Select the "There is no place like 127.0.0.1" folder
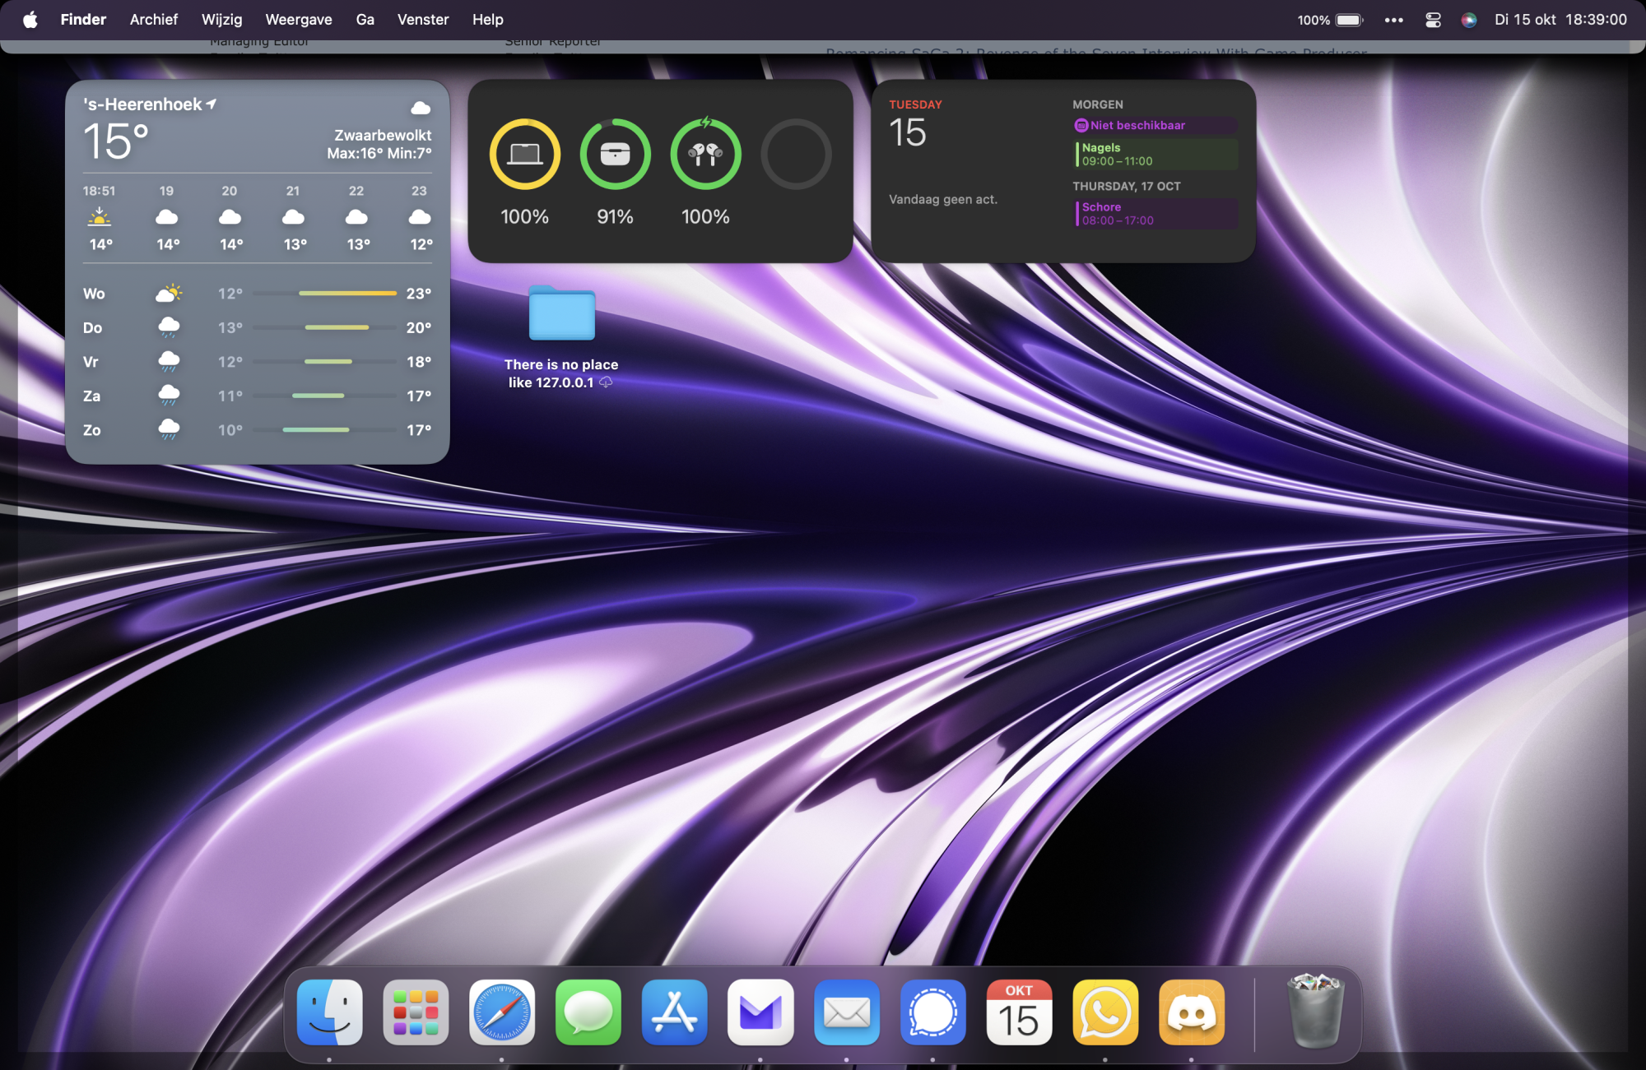1646x1070 pixels. coord(561,314)
